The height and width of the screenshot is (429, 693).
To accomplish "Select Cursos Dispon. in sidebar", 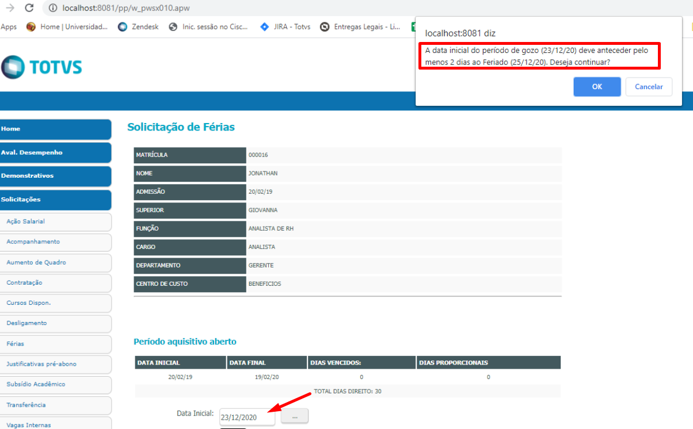I will tap(55, 303).
